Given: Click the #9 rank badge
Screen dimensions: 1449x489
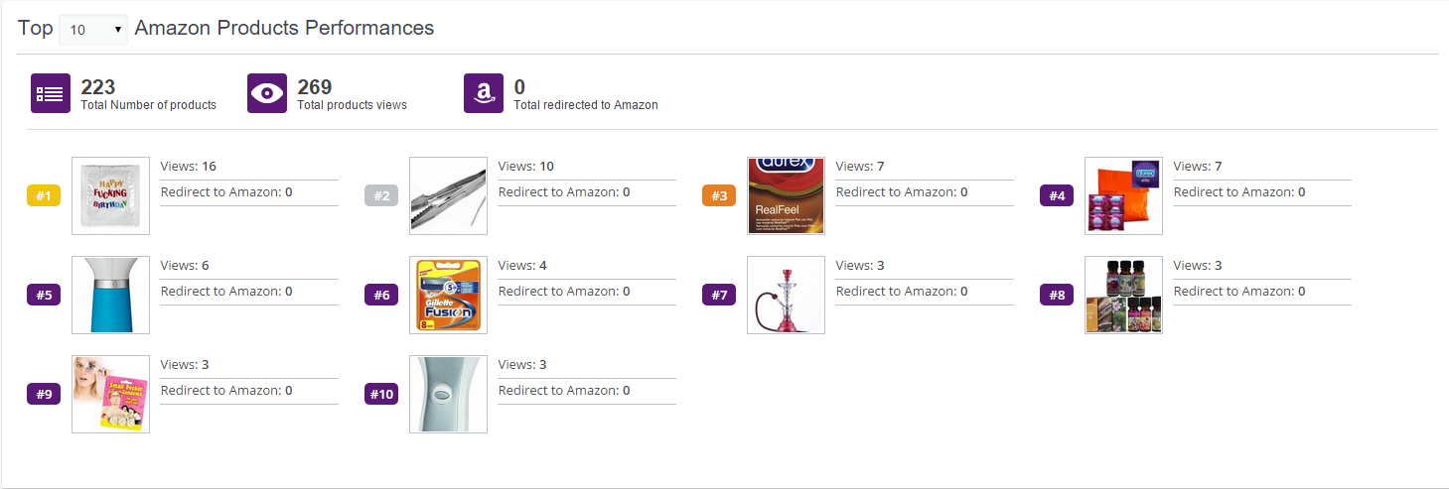Looking at the screenshot, I should [x=44, y=394].
